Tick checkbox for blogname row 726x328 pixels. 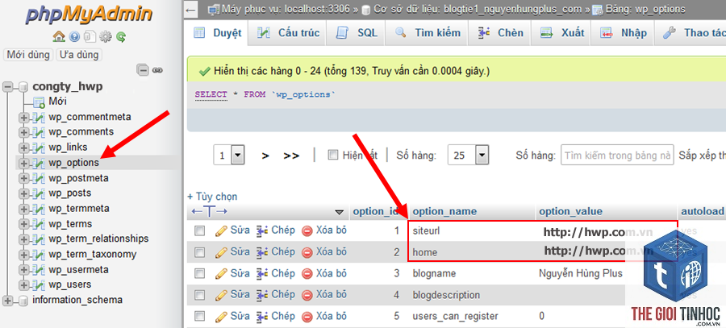click(199, 274)
